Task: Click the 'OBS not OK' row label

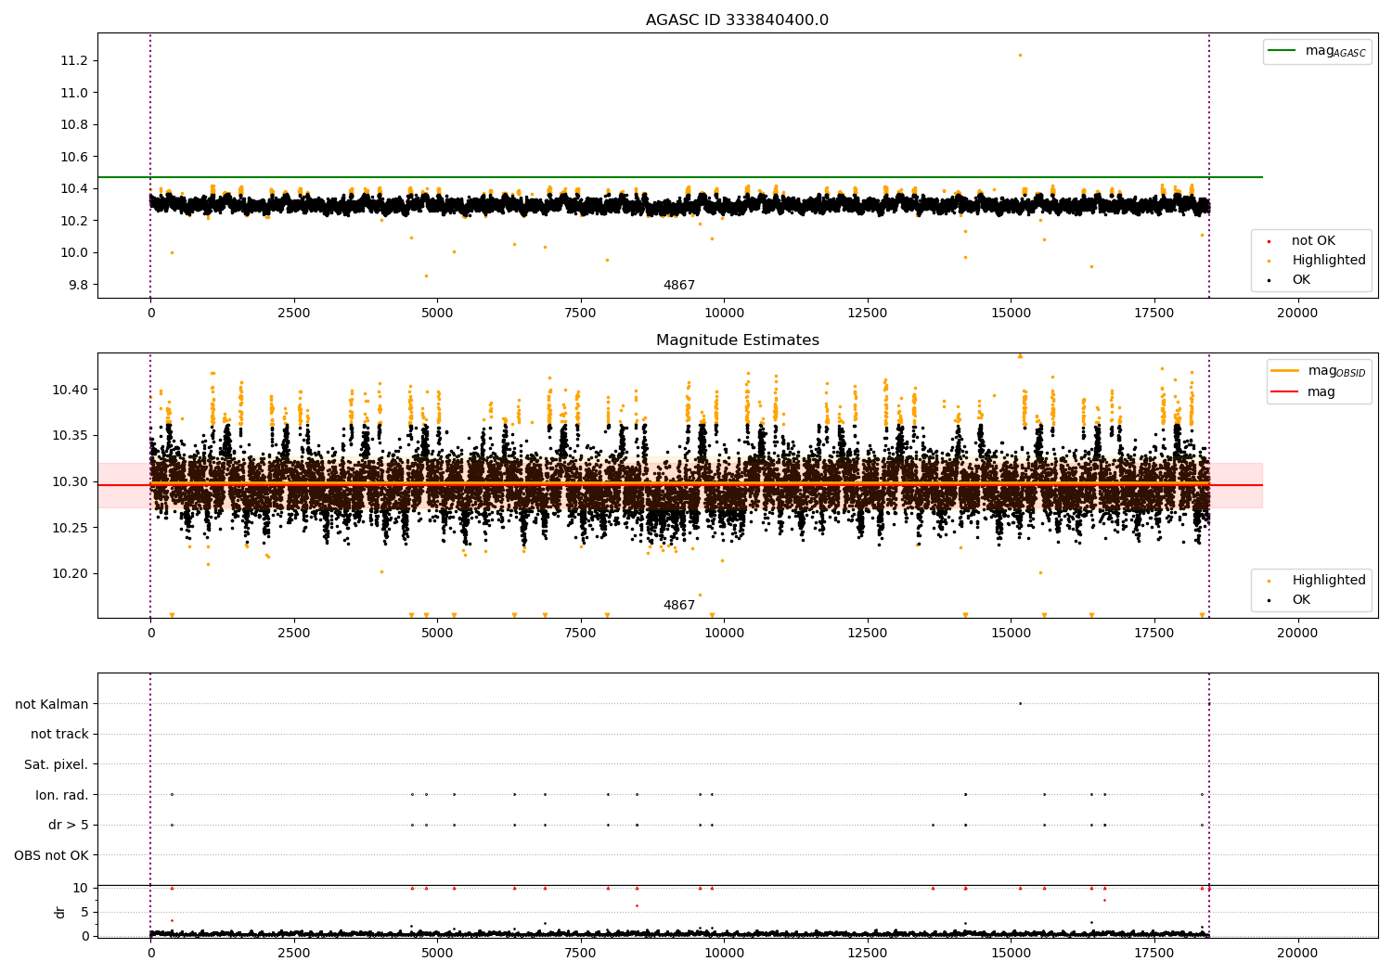Action: [x=52, y=856]
